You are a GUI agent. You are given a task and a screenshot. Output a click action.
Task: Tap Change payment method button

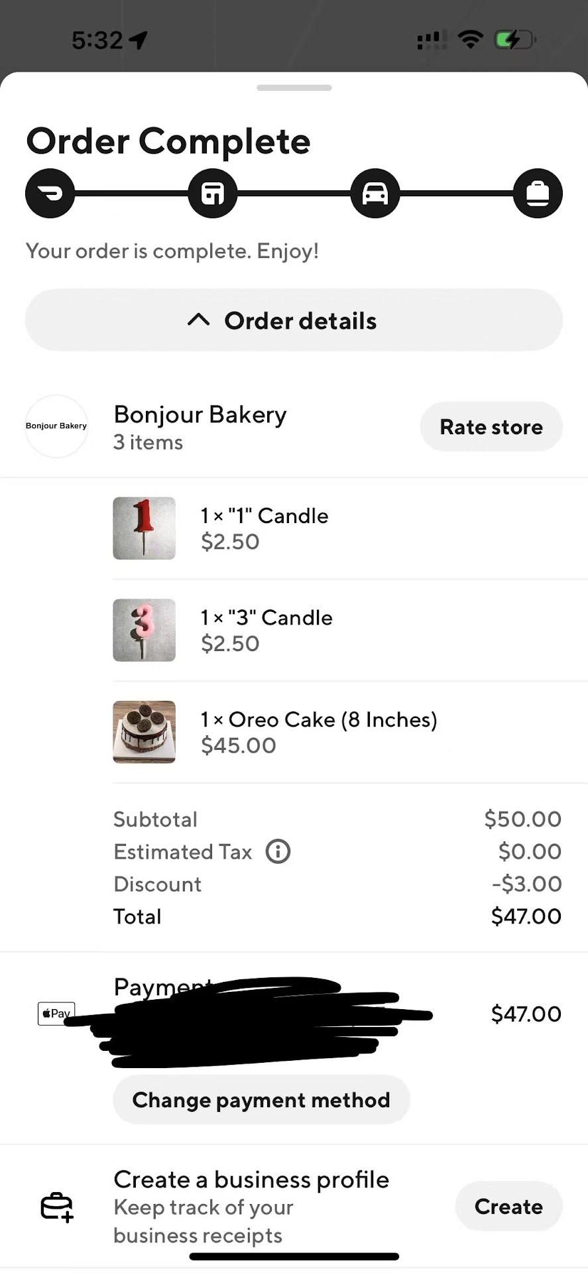[261, 1100]
